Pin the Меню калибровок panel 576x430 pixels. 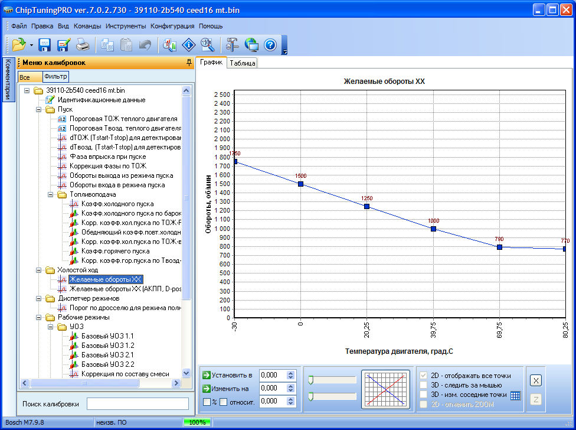pyautogui.click(x=189, y=63)
